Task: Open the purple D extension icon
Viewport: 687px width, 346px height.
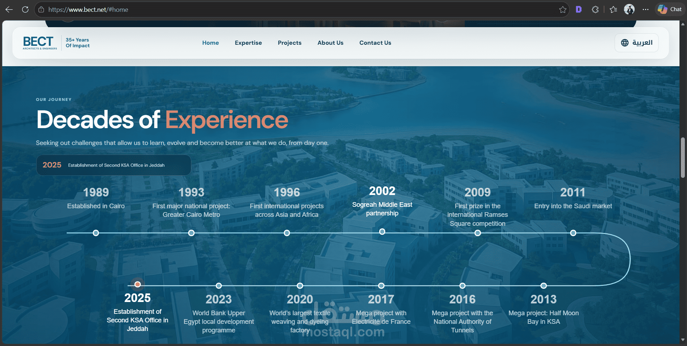Action: tap(579, 10)
